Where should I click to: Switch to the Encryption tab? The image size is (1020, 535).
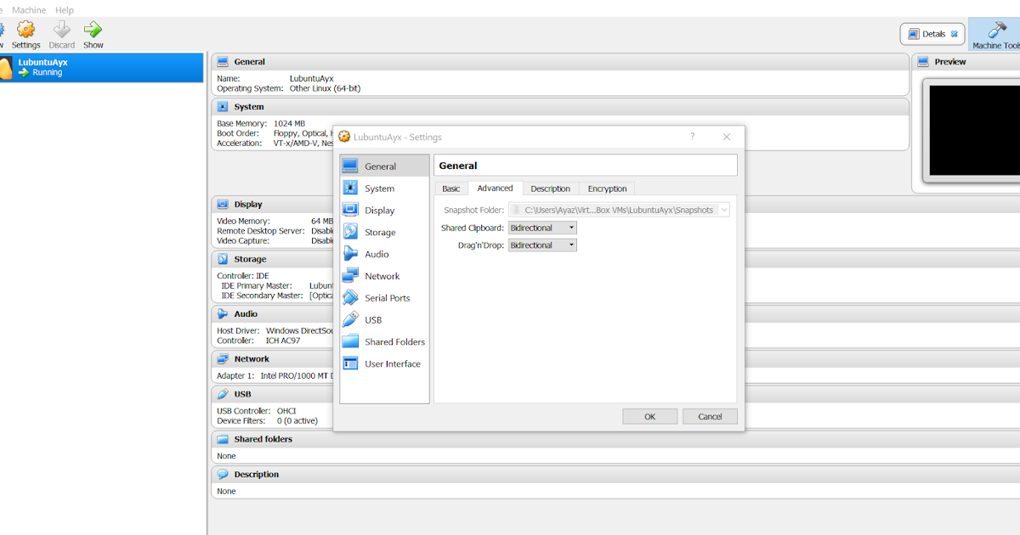606,188
